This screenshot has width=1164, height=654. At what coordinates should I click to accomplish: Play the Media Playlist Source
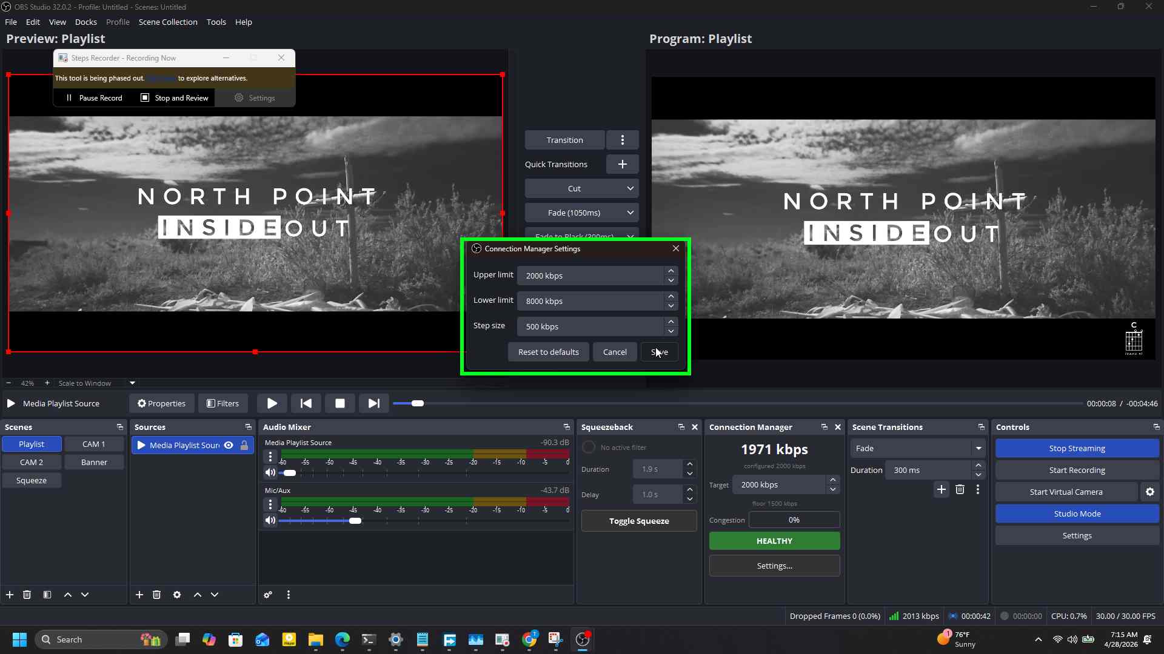click(272, 403)
